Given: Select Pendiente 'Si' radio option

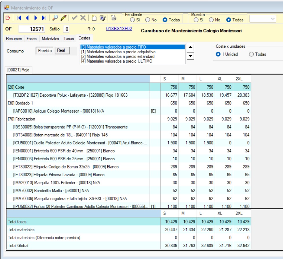Looking at the screenshot, I should pyautogui.click(x=132, y=20).
